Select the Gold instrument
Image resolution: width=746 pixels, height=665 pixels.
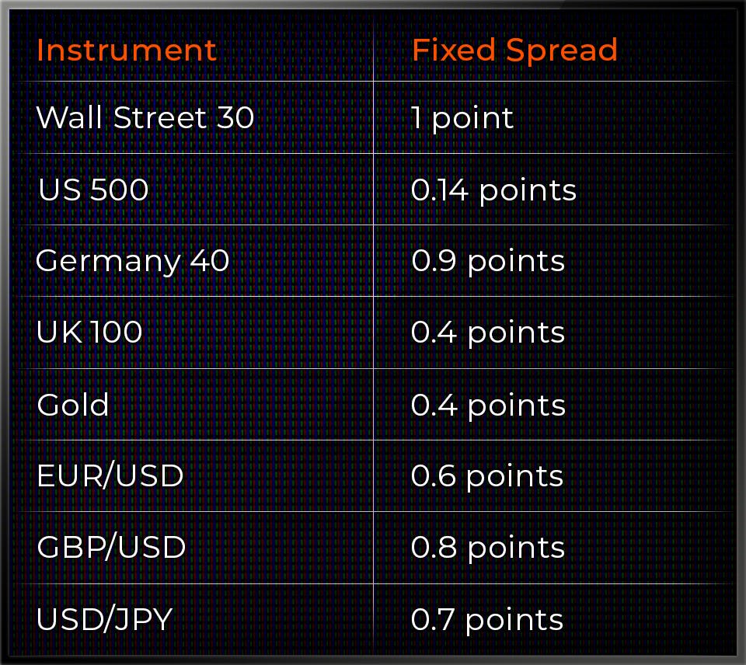coord(73,405)
